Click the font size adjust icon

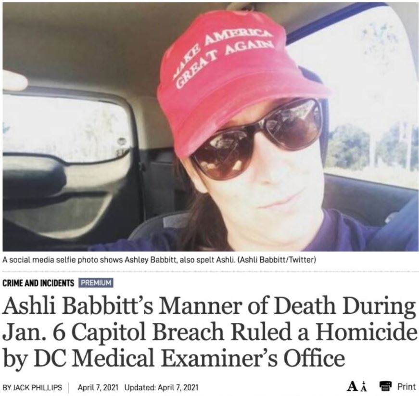point(357,386)
